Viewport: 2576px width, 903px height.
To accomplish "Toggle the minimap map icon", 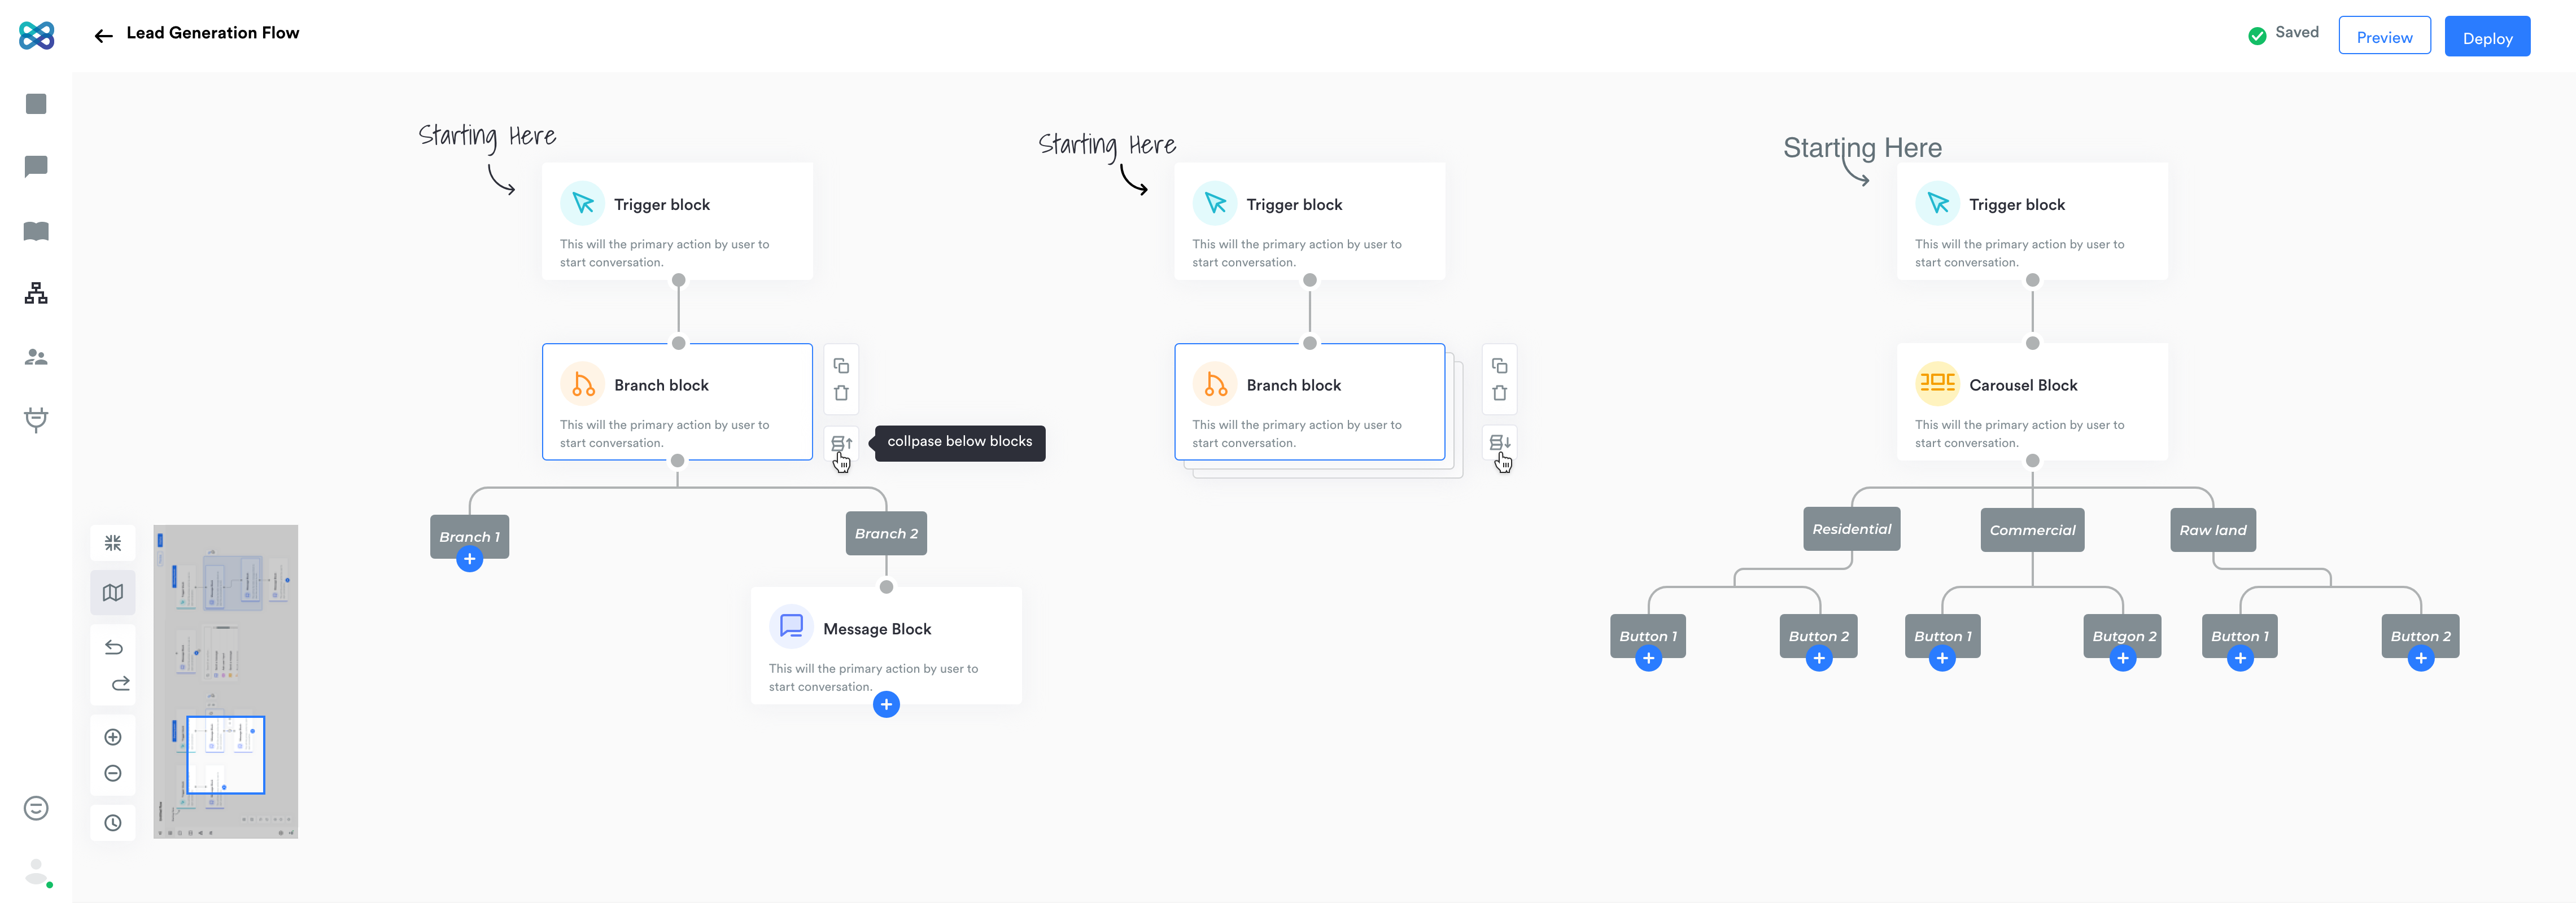I will coord(113,593).
